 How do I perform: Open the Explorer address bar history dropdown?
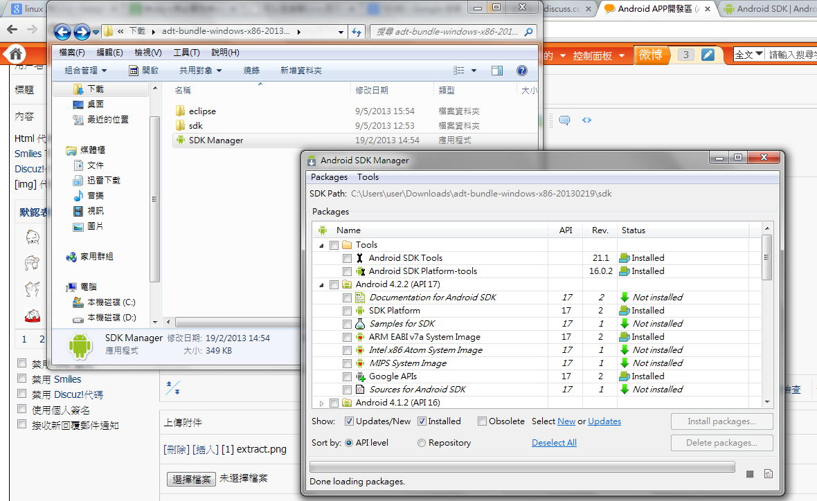click(341, 32)
